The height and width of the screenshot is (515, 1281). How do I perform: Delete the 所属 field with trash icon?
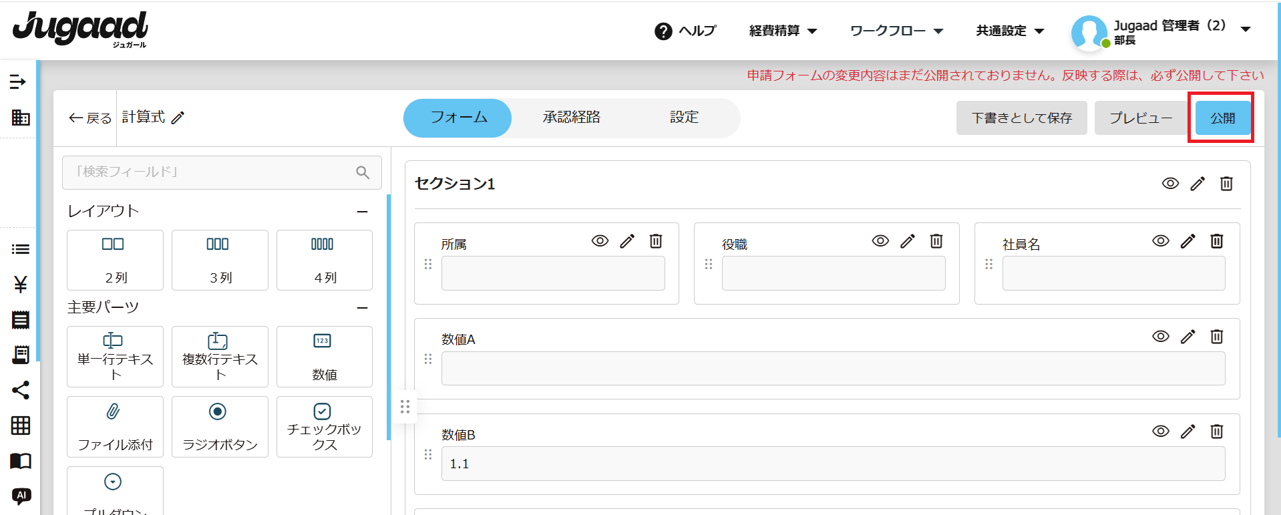coord(656,241)
